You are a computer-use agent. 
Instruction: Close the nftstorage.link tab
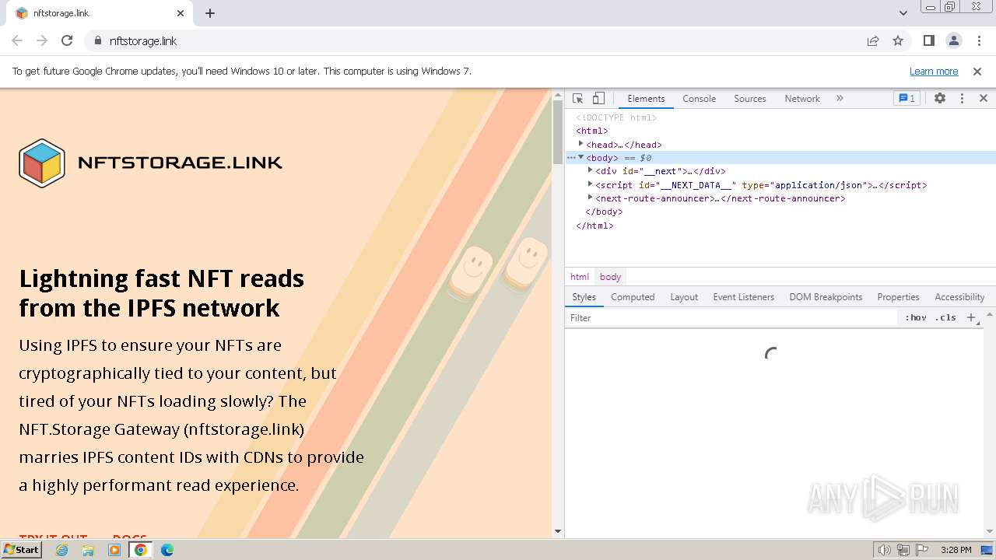[181, 13]
